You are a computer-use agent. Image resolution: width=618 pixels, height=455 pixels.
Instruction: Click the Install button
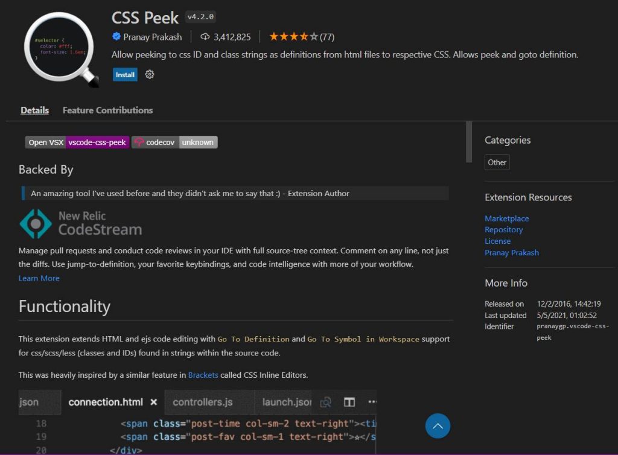coord(124,75)
